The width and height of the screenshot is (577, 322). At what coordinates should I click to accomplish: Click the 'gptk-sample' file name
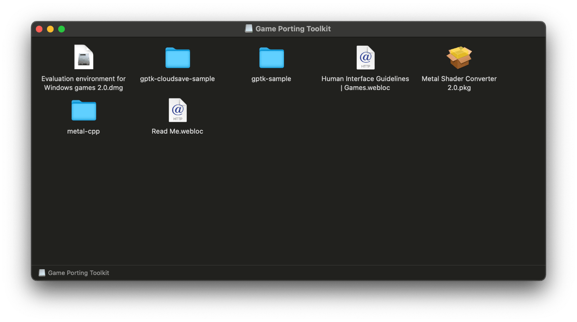(x=271, y=79)
